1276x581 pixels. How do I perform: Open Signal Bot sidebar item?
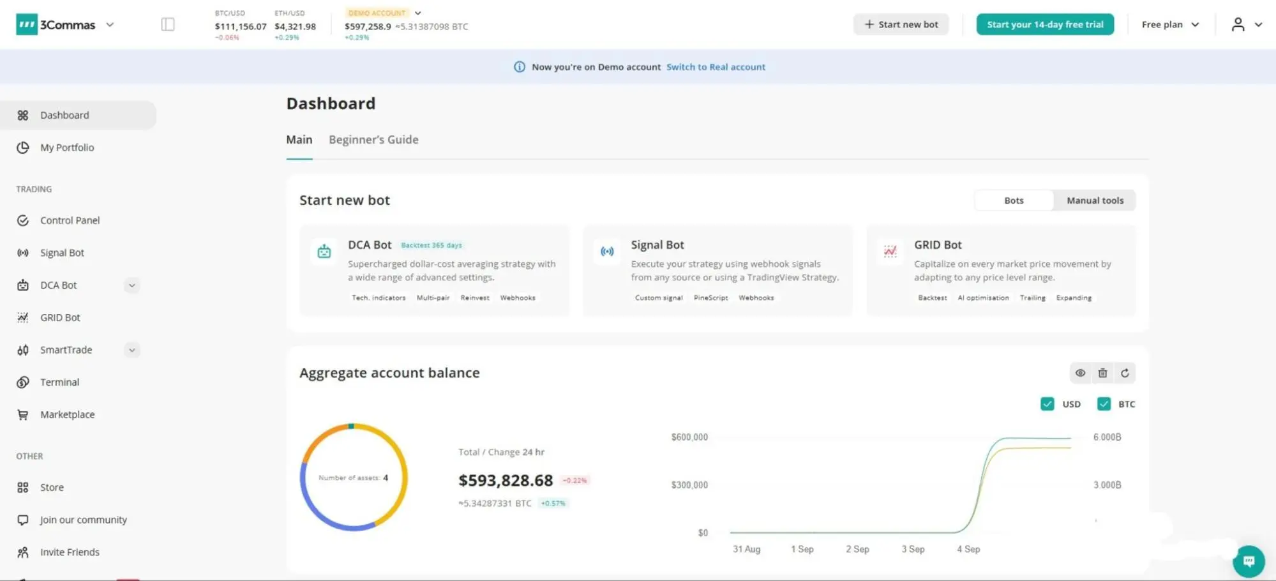[x=62, y=253]
